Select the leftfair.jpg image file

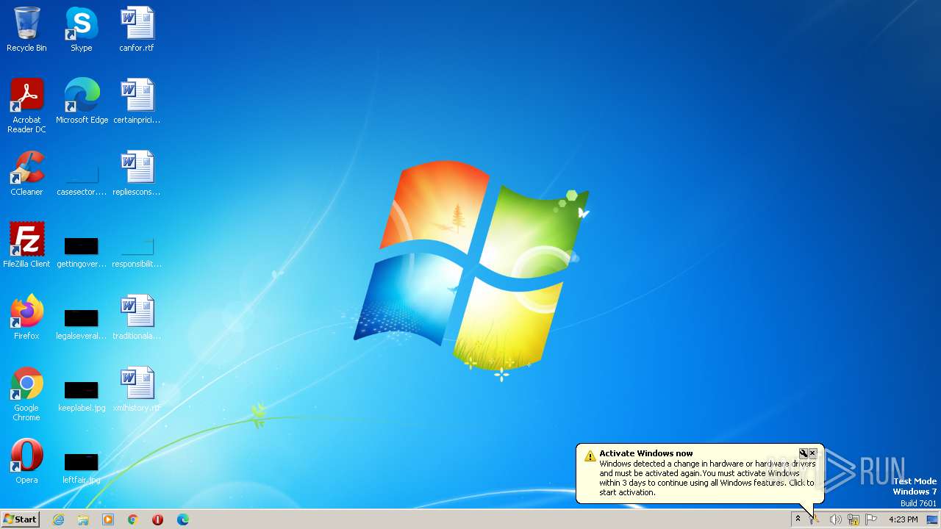point(82,468)
